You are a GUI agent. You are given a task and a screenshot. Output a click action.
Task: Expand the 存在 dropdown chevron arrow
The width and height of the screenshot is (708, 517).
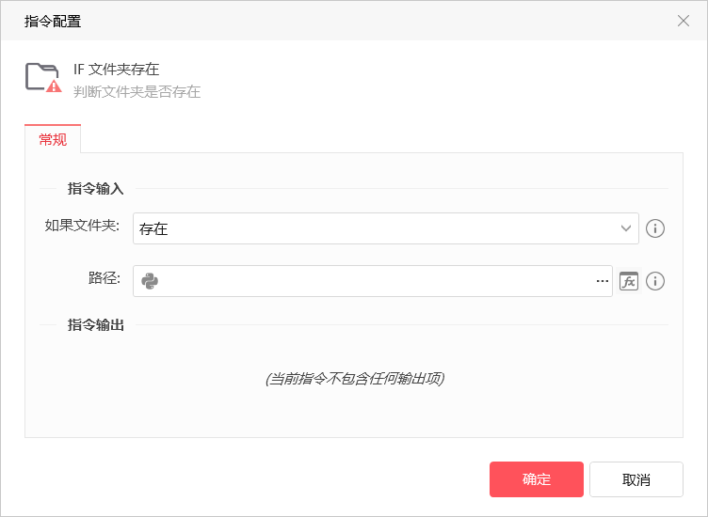click(625, 228)
